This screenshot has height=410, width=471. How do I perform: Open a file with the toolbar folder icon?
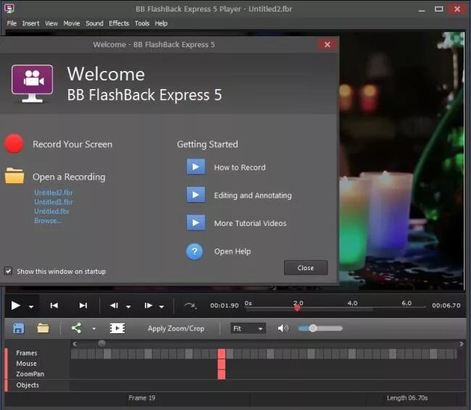click(43, 328)
